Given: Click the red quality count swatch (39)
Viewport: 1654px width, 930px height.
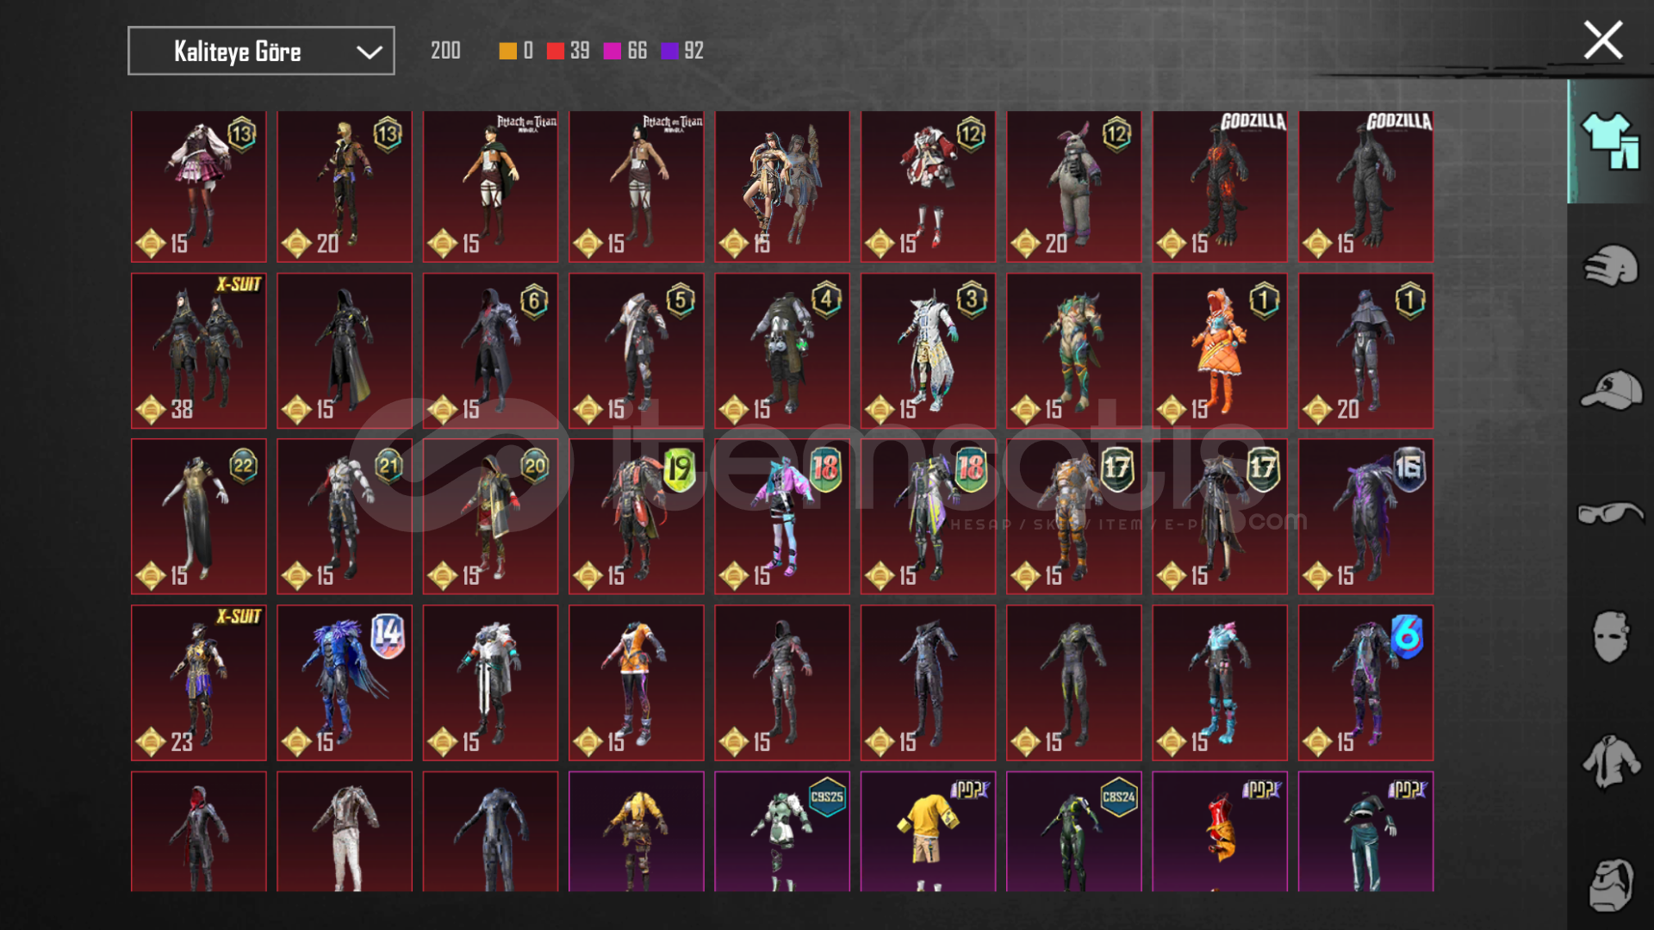Looking at the screenshot, I should [556, 51].
